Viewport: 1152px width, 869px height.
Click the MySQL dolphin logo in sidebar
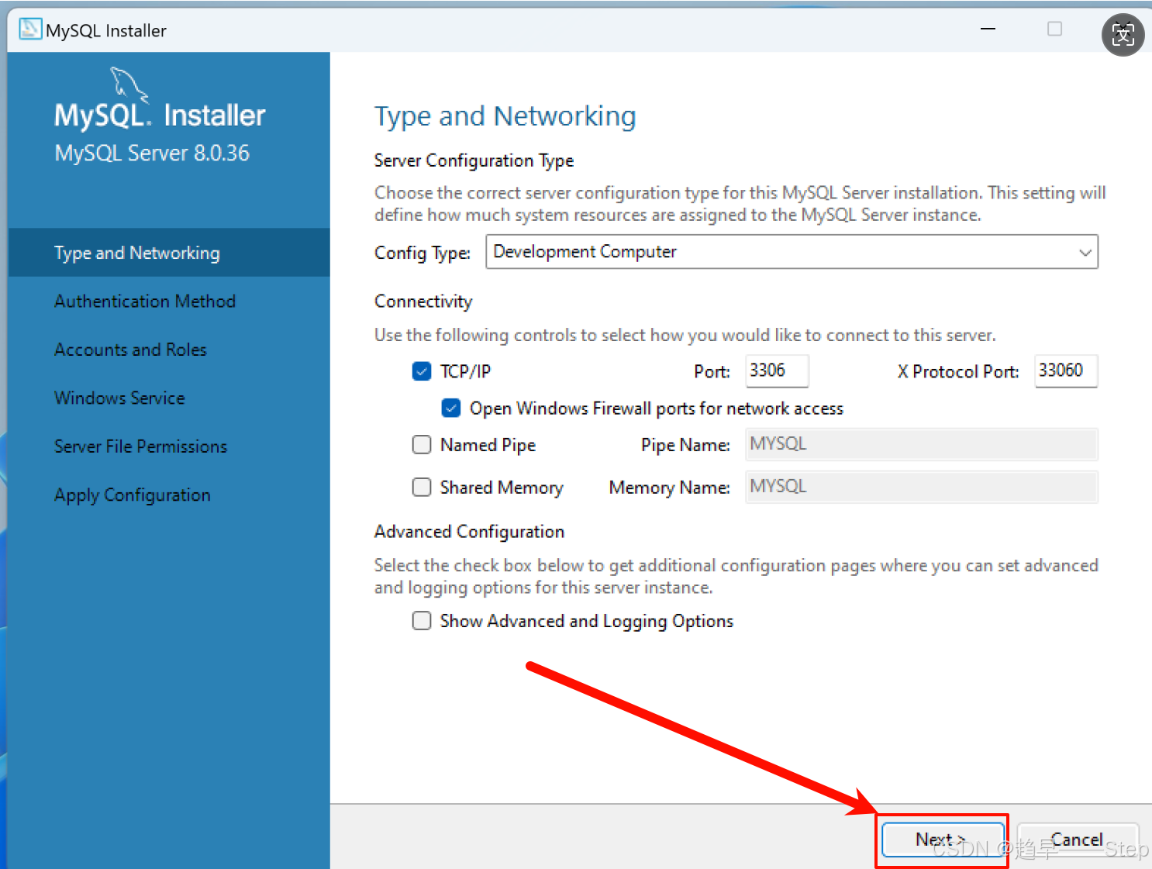click(129, 84)
